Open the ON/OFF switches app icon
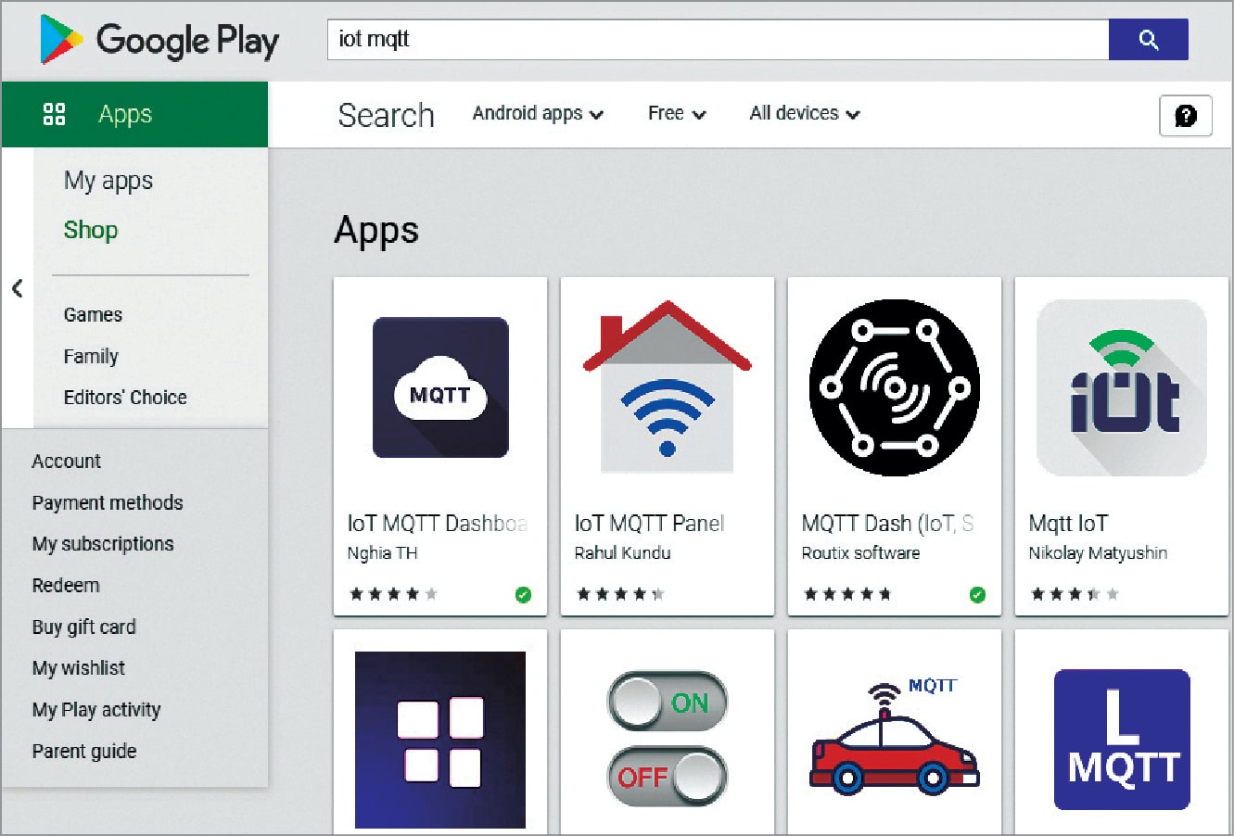1234x836 pixels. coord(667,740)
